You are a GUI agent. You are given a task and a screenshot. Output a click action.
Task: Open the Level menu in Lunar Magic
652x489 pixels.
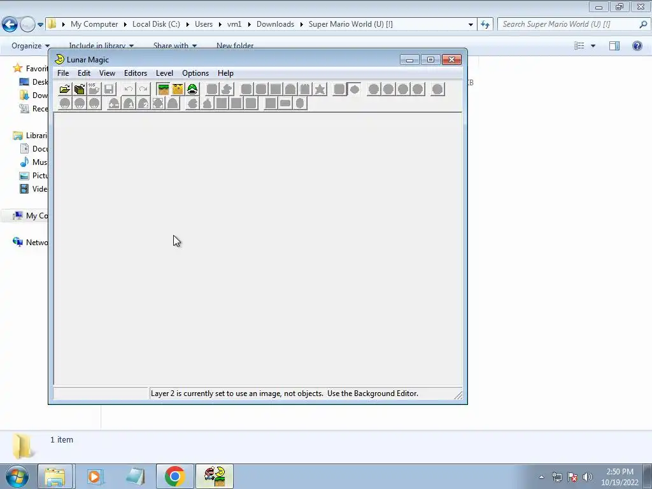coord(165,73)
